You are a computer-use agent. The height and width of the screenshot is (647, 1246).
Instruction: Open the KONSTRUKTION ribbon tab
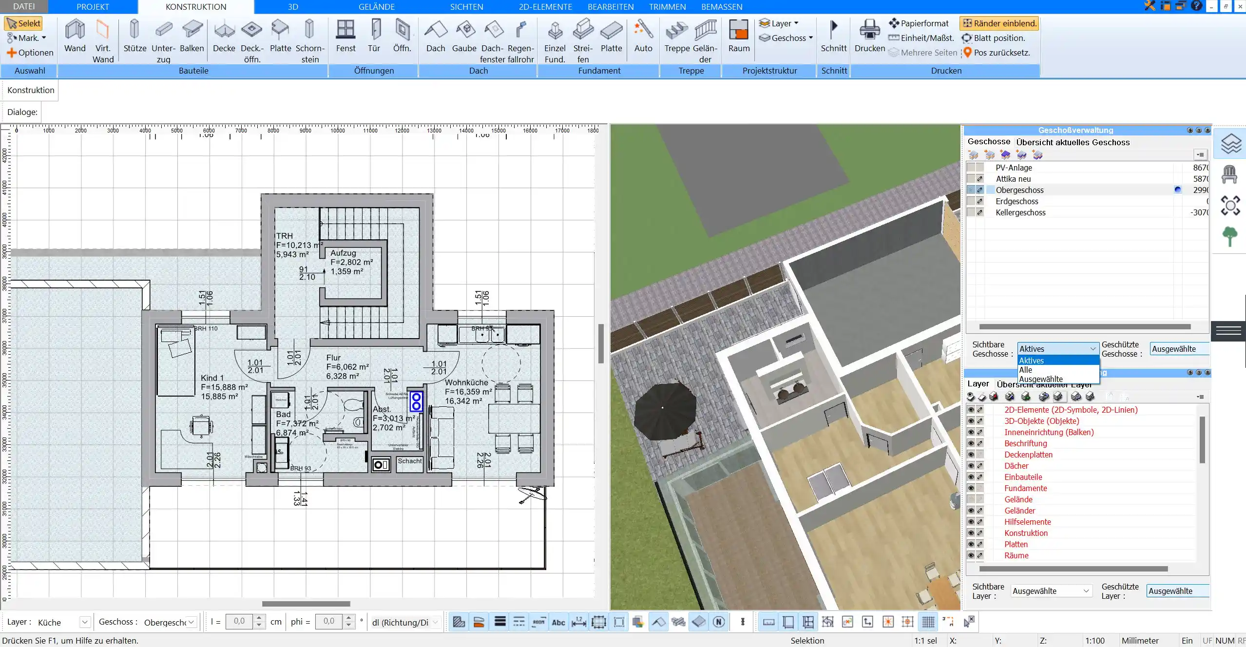click(195, 7)
